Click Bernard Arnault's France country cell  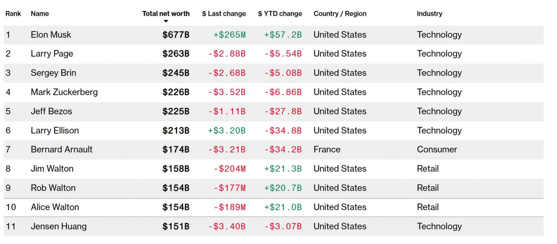pyautogui.click(x=326, y=150)
